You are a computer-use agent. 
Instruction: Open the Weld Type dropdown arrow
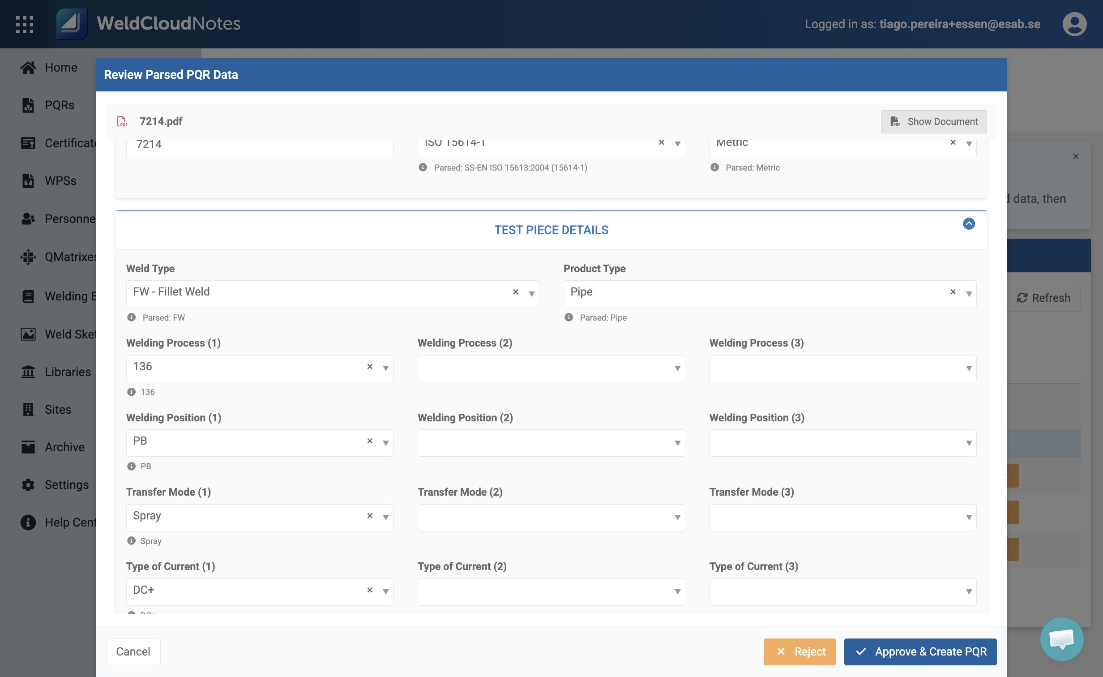(x=531, y=294)
